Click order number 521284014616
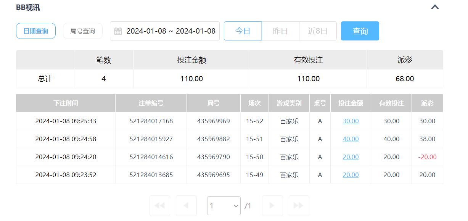468x221 pixels. [x=151, y=157]
